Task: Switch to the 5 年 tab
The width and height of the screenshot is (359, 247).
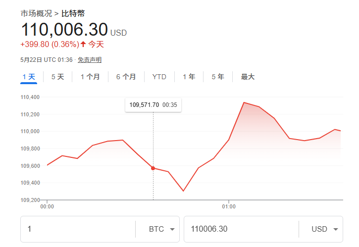Action: [218, 77]
